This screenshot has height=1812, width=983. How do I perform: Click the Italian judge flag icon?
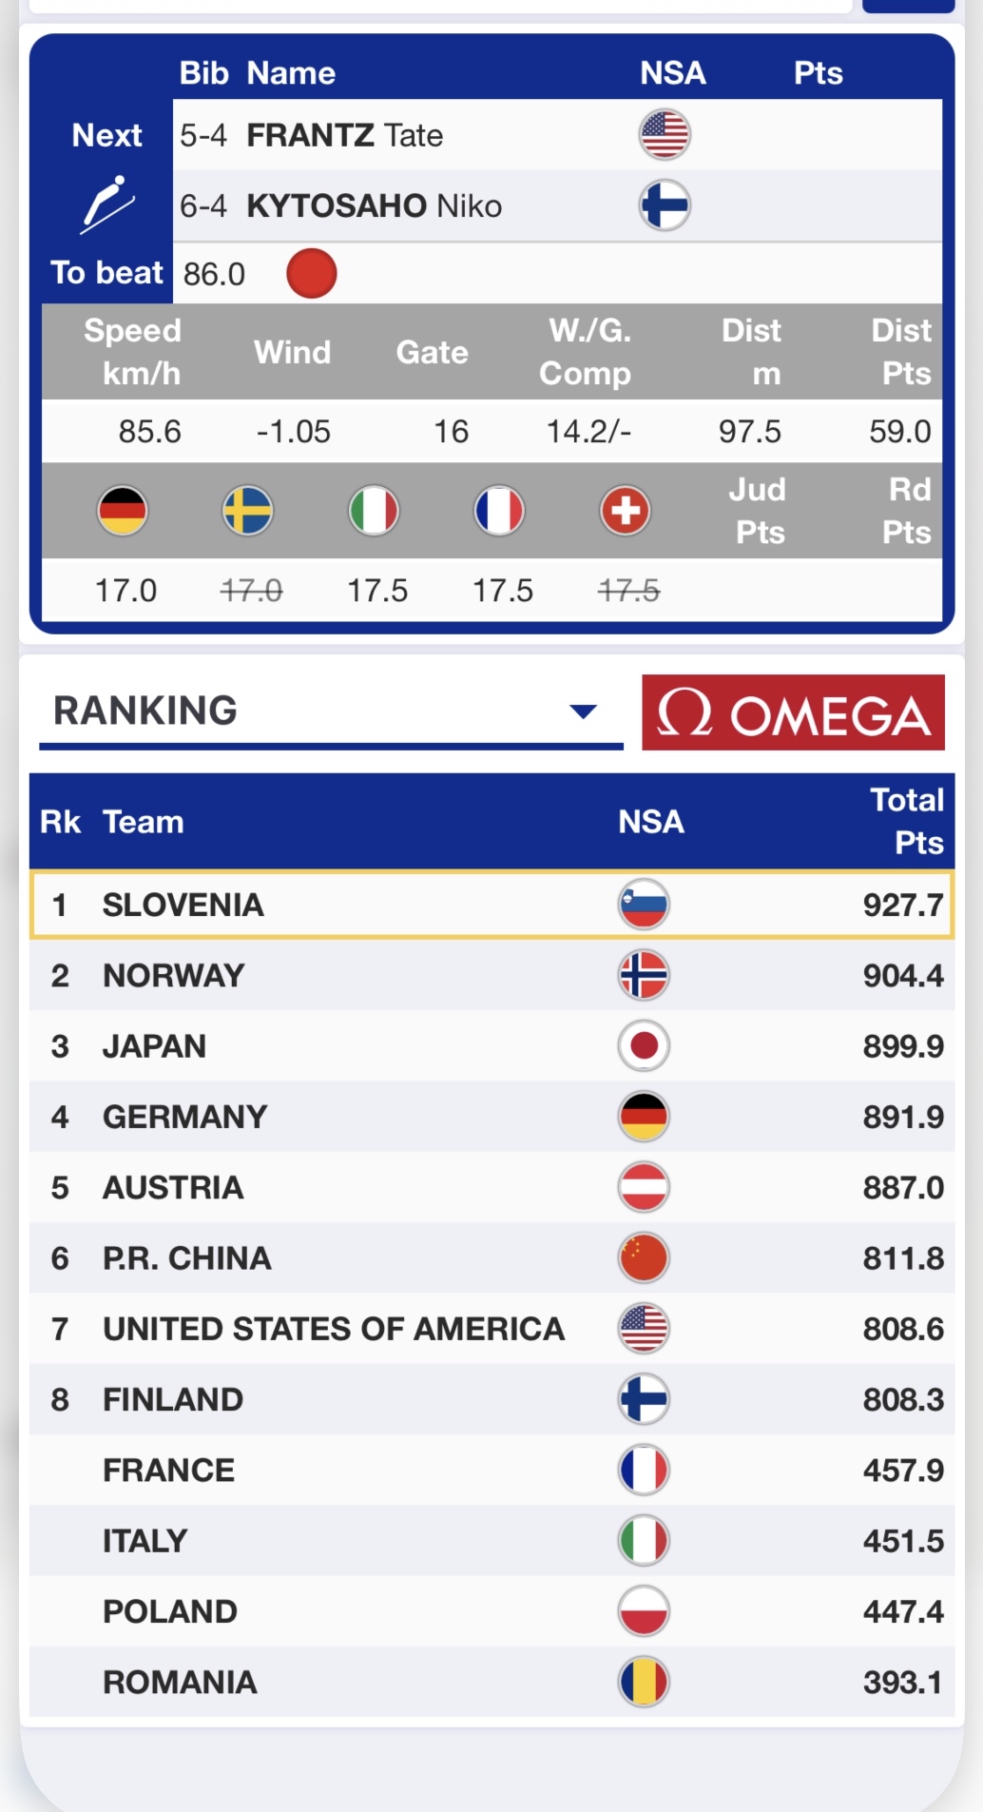pyautogui.click(x=374, y=511)
